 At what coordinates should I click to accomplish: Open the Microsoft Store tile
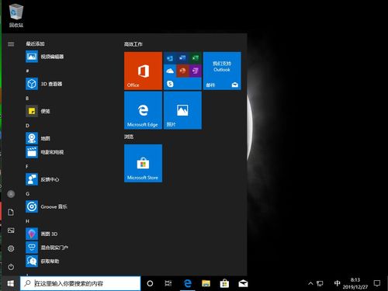point(143,164)
